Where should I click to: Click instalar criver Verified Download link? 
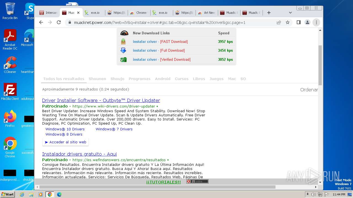(x=162, y=59)
